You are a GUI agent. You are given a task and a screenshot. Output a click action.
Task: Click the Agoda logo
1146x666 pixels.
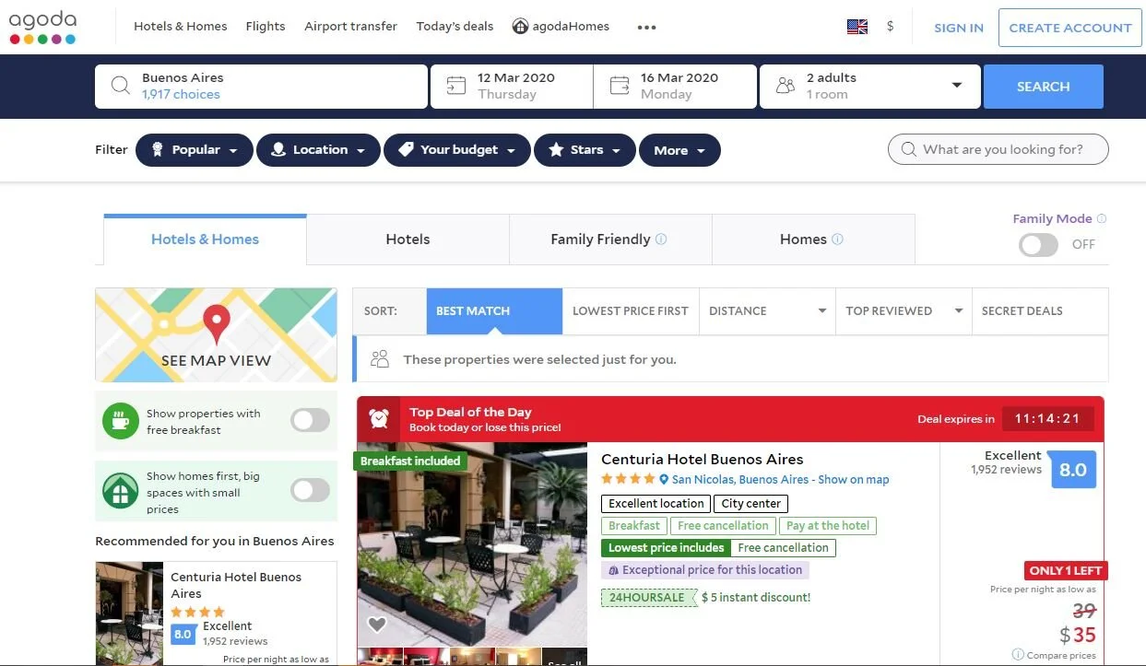(x=42, y=27)
